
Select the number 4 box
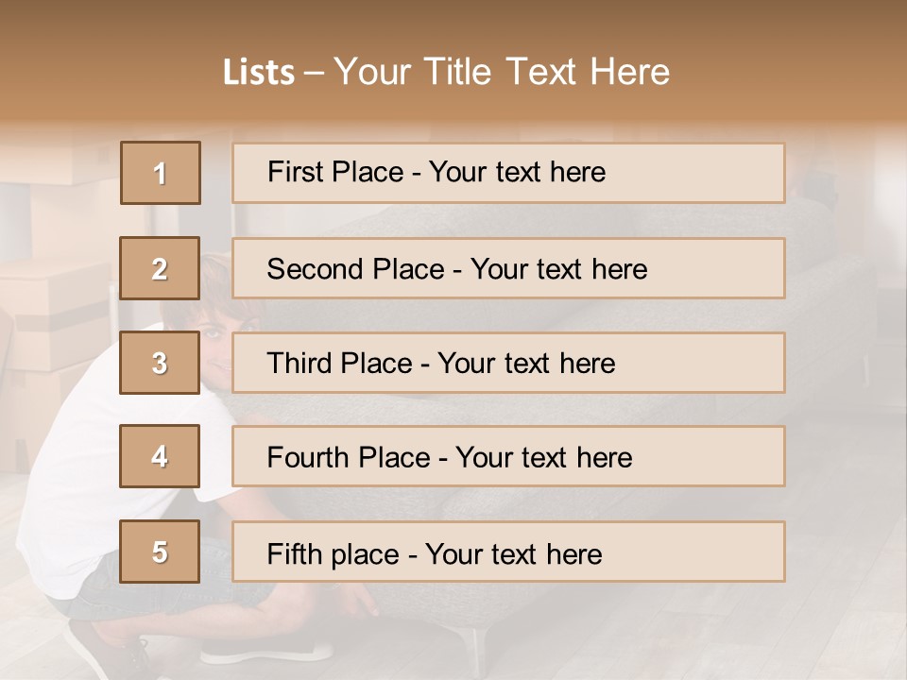tap(160, 456)
